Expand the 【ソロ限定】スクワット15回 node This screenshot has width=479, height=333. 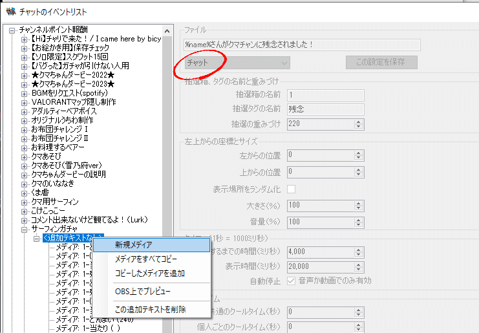coord(24,58)
